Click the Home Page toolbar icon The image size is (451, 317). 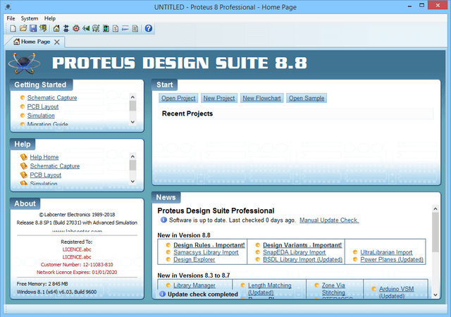tap(56, 29)
